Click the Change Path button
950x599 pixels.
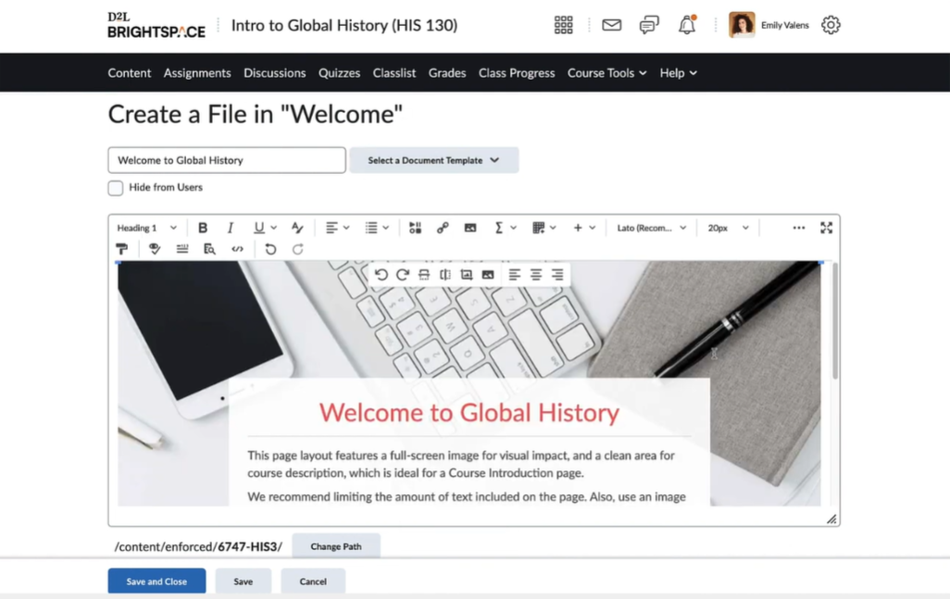tap(336, 546)
